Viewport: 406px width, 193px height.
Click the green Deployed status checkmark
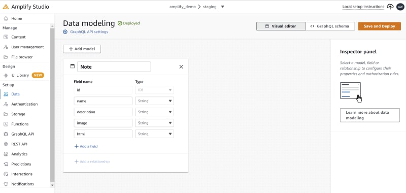tap(120, 23)
